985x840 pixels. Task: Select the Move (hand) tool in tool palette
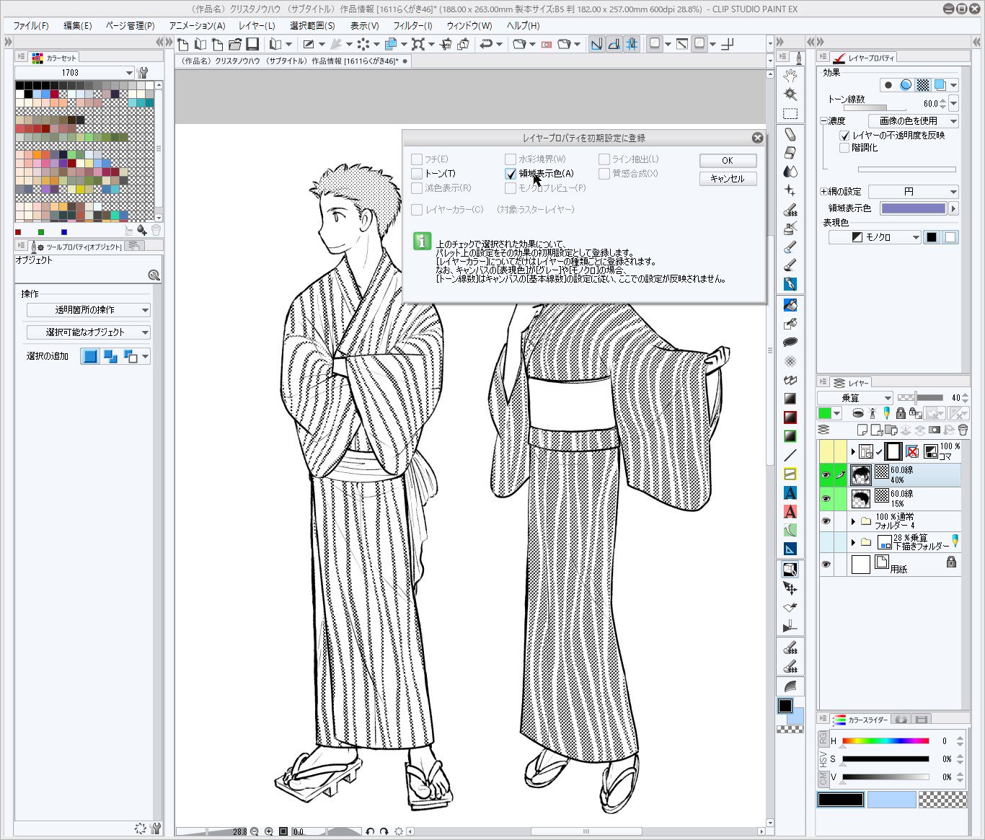[790, 76]
